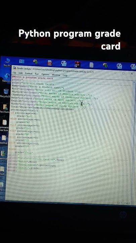Screen dimensions: 136x243
Task: Select the Ravi Kumar user folder icon
Action: [x=5, y=108]
